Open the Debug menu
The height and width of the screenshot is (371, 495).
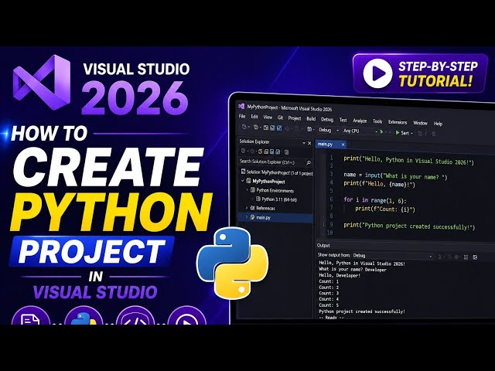(327, 119)
